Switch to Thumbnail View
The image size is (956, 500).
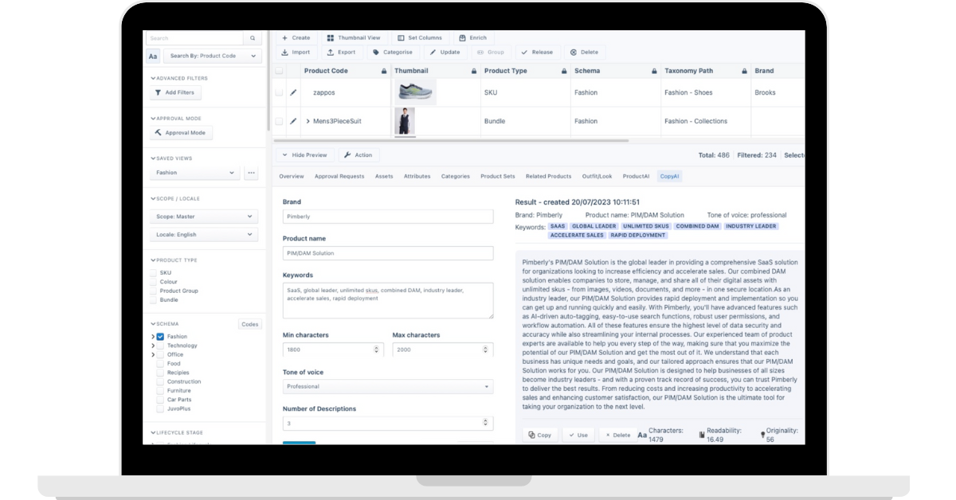pyautogui.click(x=353, y=37)
